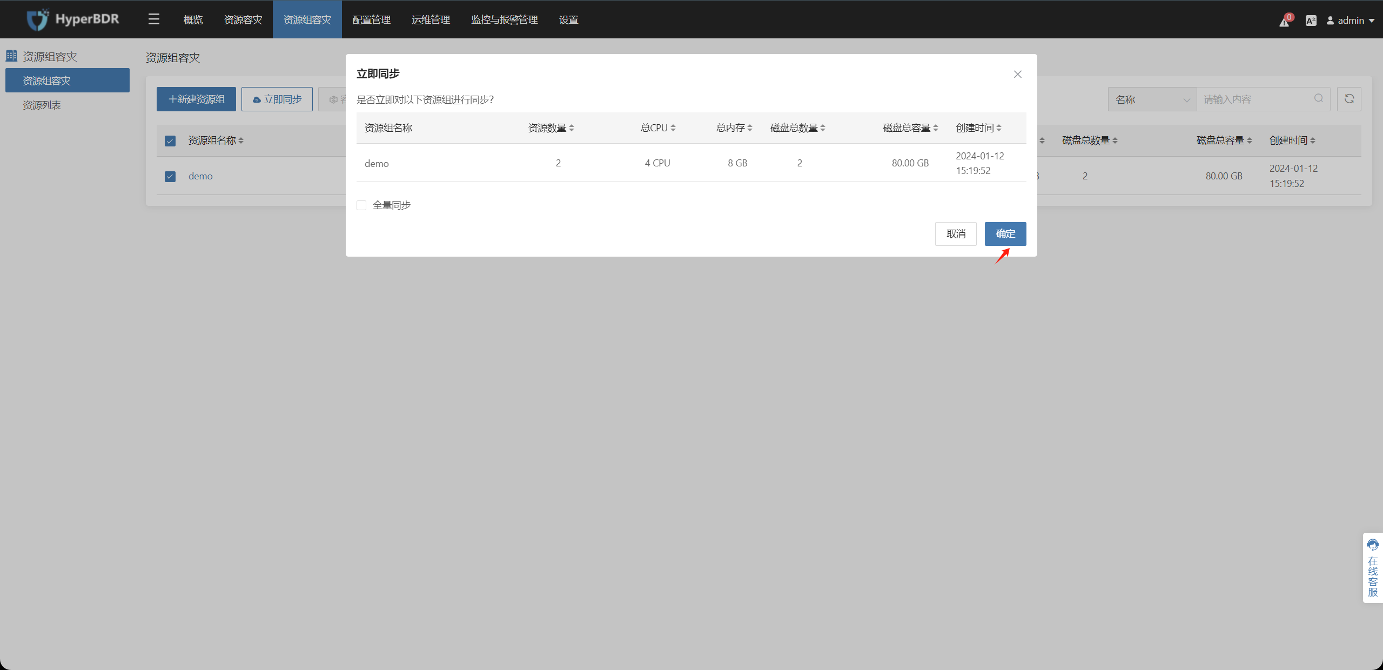Image resolution: width=1383 pixels, height=670 pixels.
Task: Sort dialog table by 磁盘总容量
Action: click(x=936, y=128)
